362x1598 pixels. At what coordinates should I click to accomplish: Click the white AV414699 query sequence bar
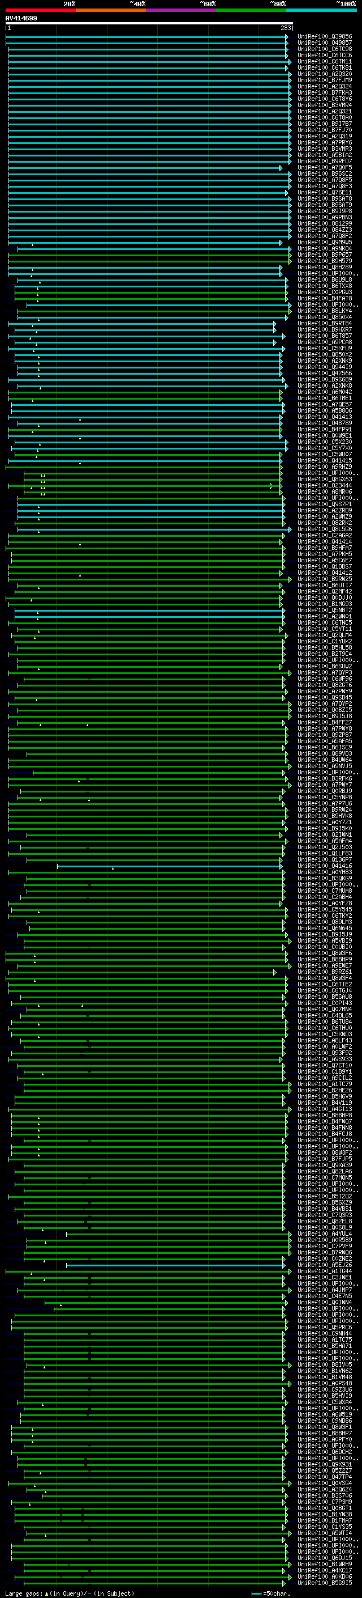coord(149,24)
